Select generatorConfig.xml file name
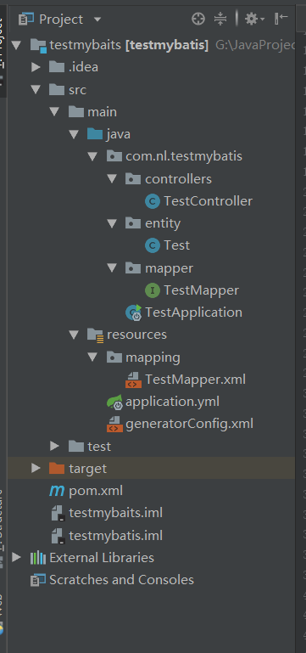The width and height of the screenshot is (306, 653). click(189, 424)
